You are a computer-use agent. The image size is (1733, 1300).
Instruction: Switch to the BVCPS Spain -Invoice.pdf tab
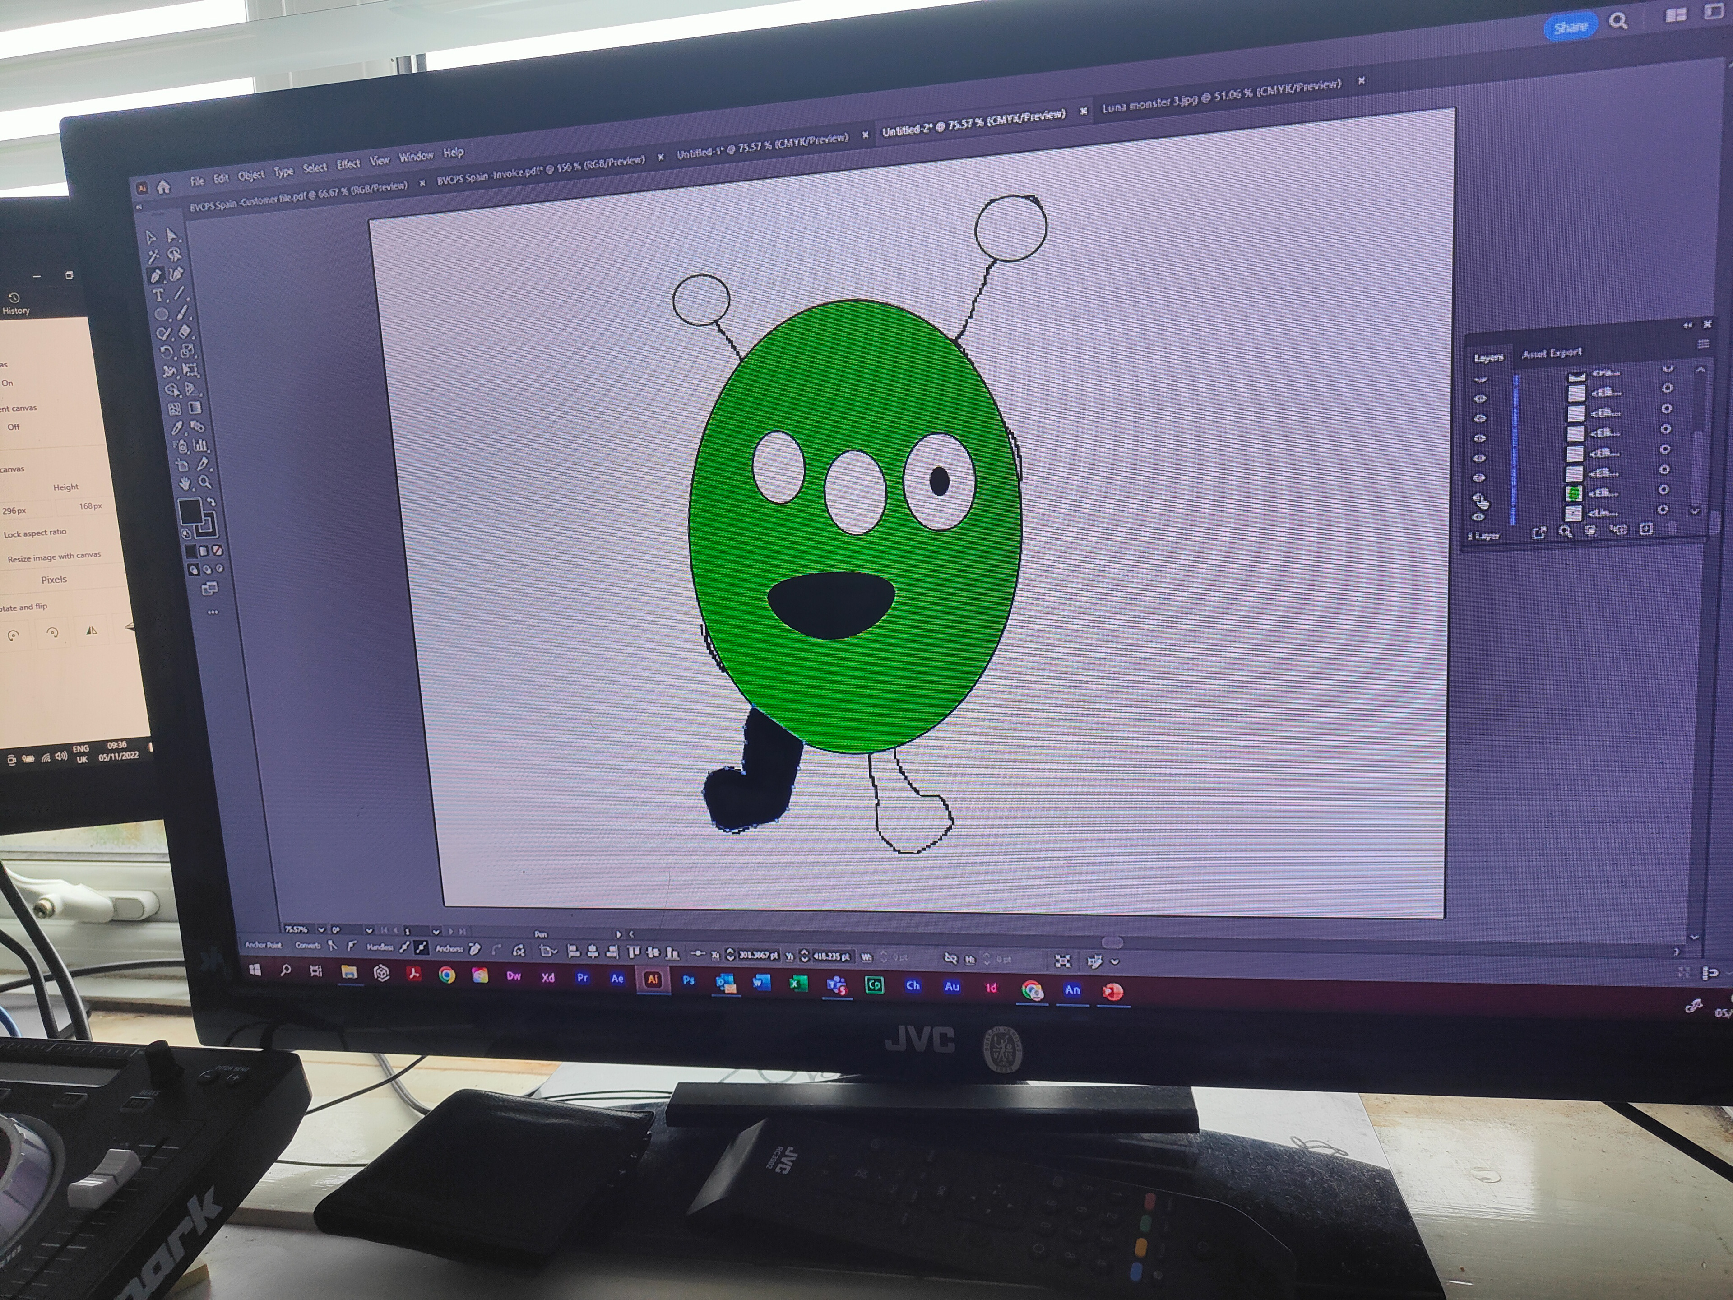(540, 170)
